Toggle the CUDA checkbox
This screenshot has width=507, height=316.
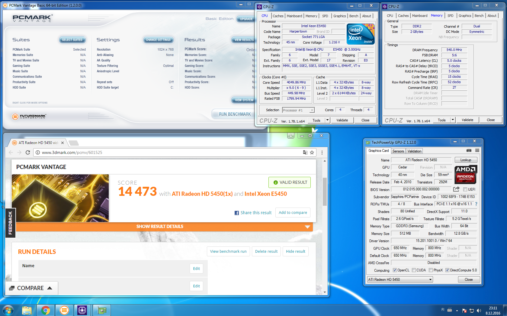coord(414,270)
